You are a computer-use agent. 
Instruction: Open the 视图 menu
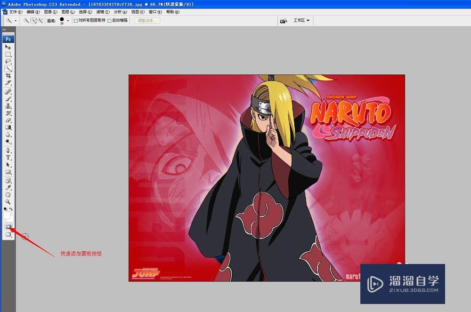pyautogui.click(x=138, y=12)
